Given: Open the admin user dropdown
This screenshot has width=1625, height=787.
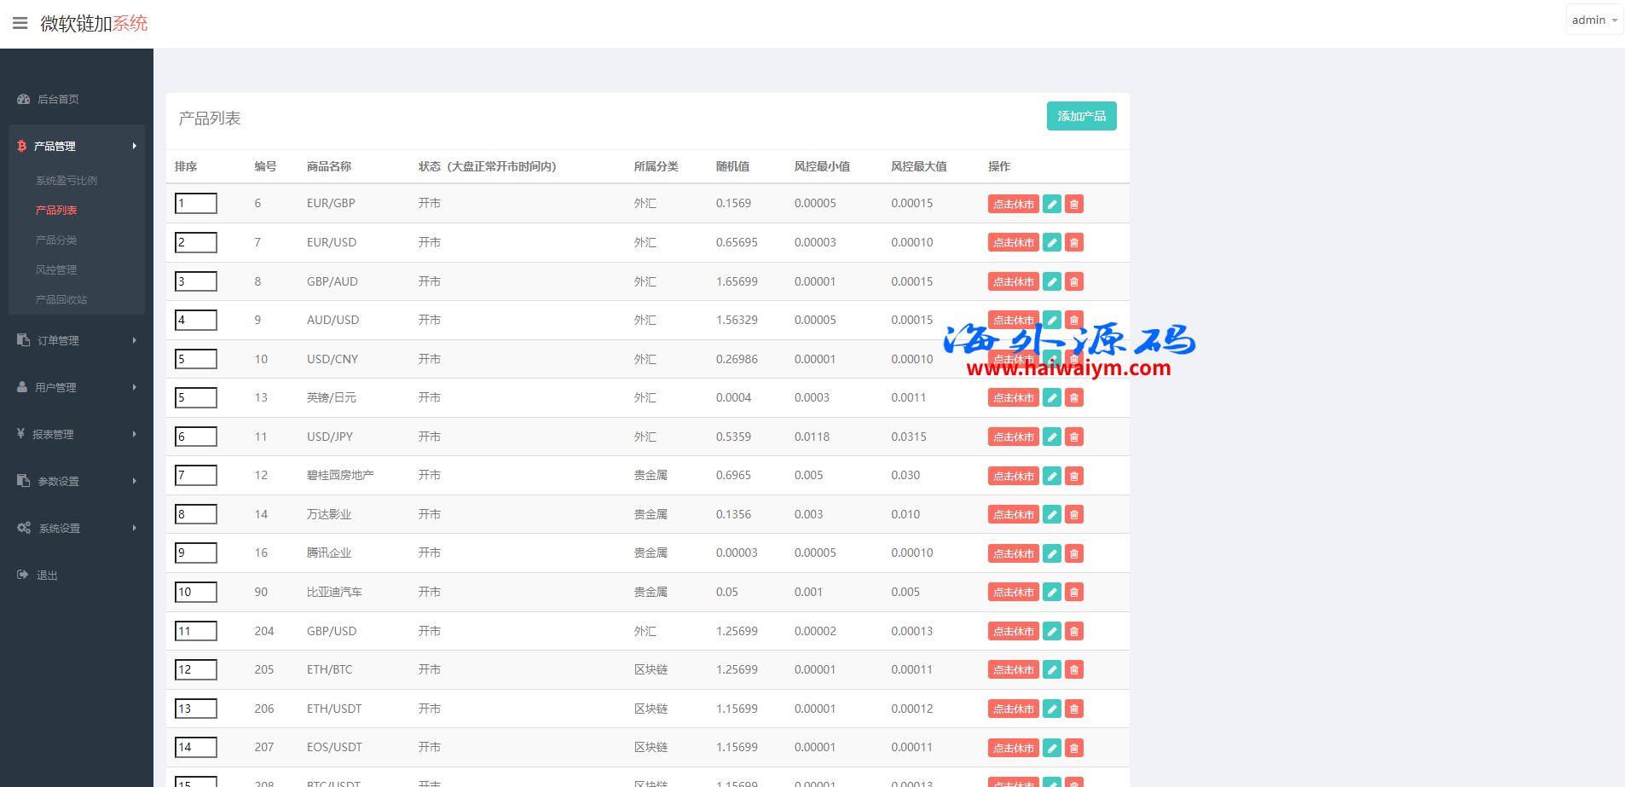Looking at the screenshot, I should (1593, 20).
